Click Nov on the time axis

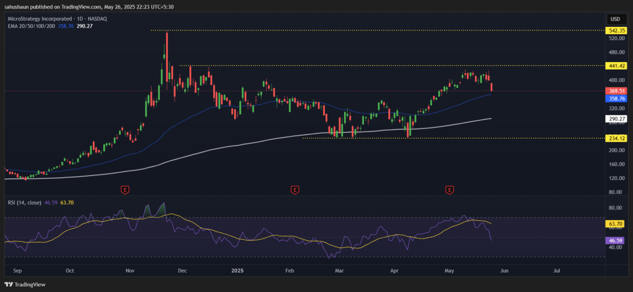coord(129,270)
